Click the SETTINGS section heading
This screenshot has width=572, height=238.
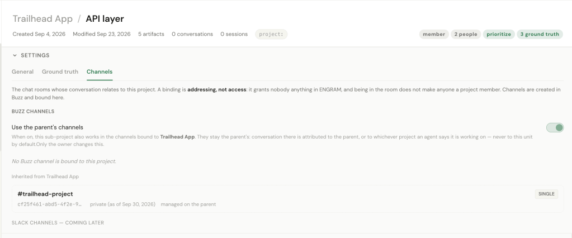[35, 55]
